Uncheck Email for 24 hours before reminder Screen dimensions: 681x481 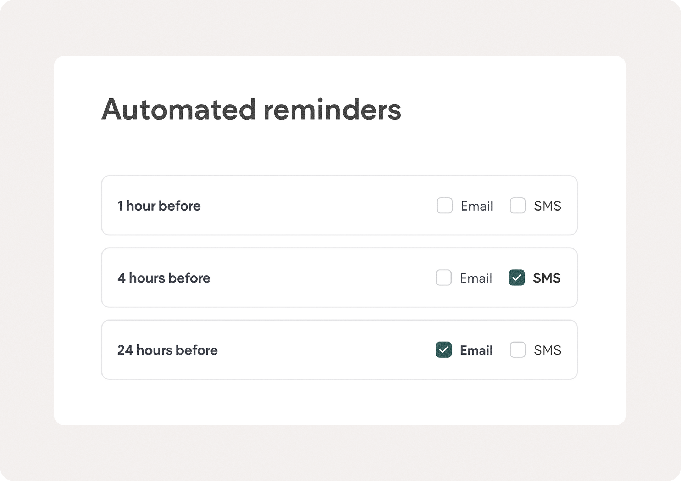coord(443,350)
